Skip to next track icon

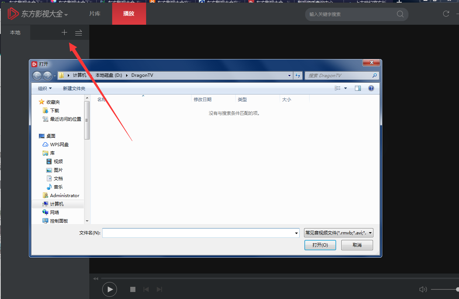point(159,289)
